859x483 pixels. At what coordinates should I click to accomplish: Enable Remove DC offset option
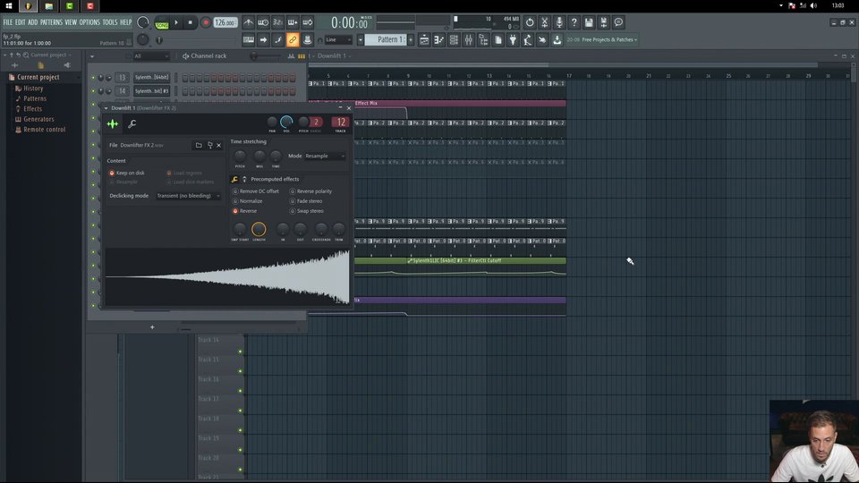point(255,191)
